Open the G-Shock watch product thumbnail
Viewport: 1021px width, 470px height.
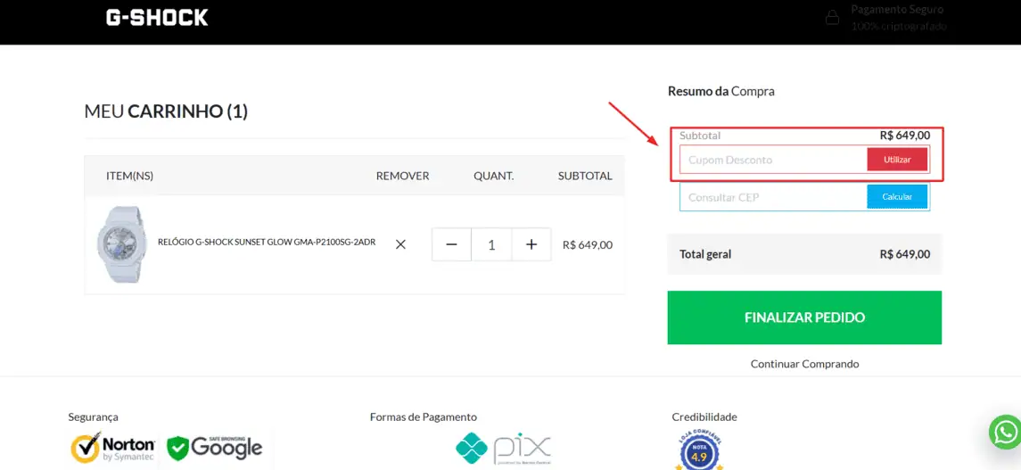121,244
